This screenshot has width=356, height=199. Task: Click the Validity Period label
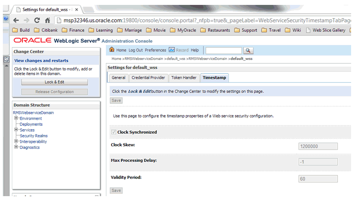click(x=126, y=177)
